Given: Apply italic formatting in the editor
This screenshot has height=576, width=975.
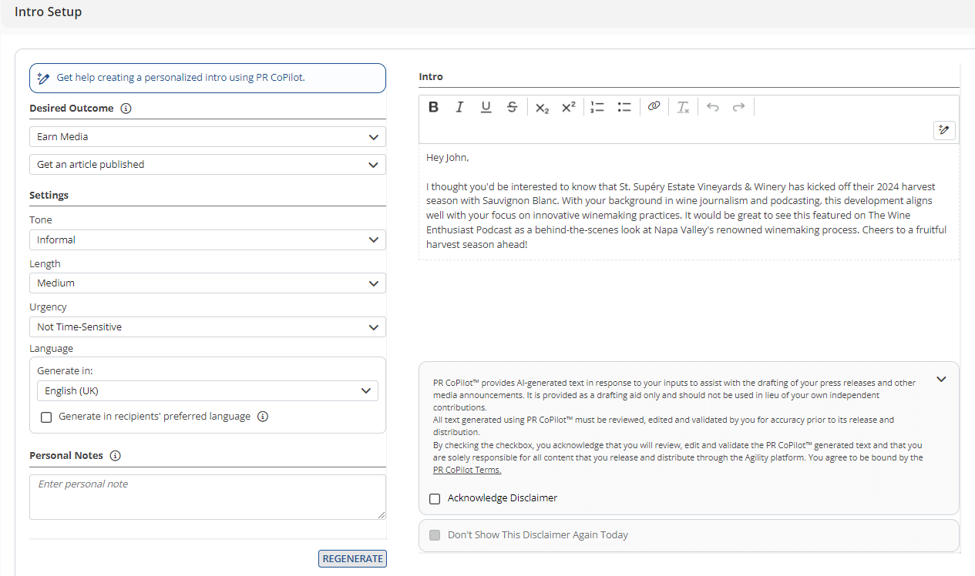Looking at the screenshot, I should [x=459, y=107].
